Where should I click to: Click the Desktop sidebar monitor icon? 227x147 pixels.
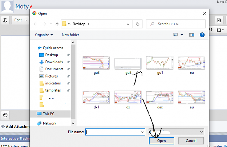click(41, 55)
